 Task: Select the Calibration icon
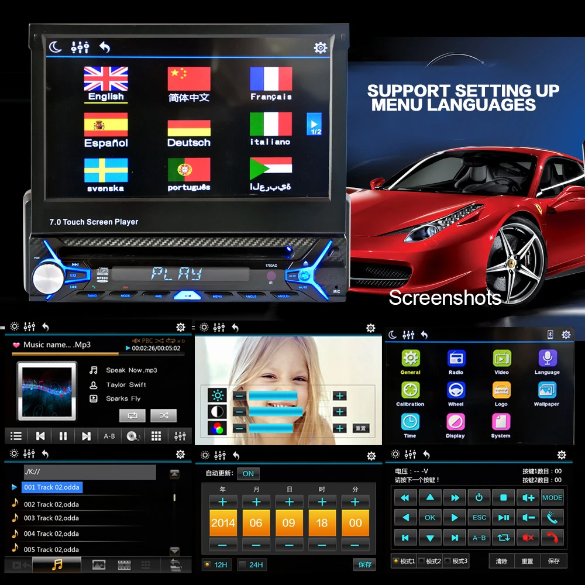[409, 390]
